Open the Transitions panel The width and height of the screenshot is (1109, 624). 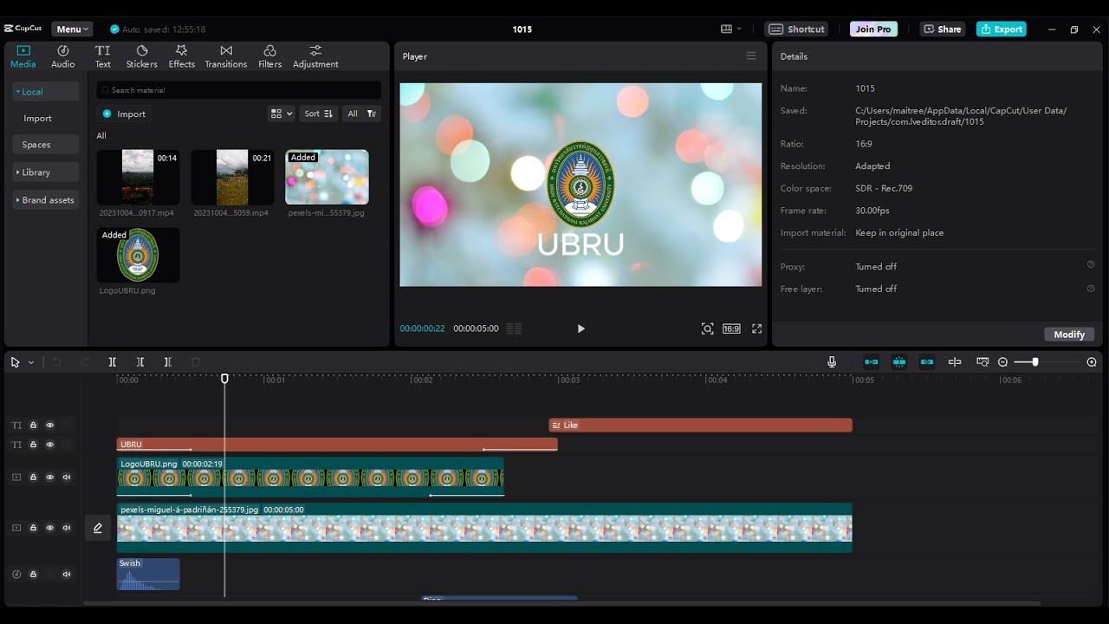(x=226, y=56)
